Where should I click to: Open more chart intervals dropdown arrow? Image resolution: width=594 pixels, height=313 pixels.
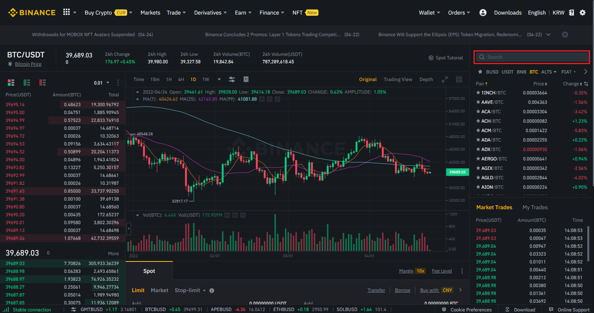point(219,79)
